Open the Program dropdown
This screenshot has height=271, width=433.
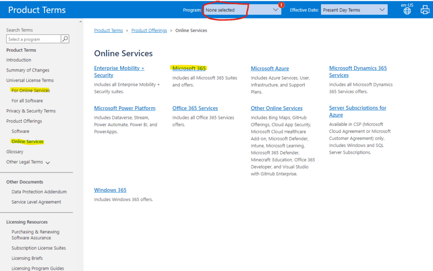pyautogui.click(x=242, y=10)
